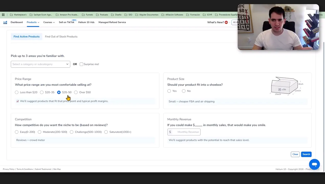Click the page vertical scrollbar
Image resolution: width=325 pixels, height=184 pixels.
tap(324, 107)
